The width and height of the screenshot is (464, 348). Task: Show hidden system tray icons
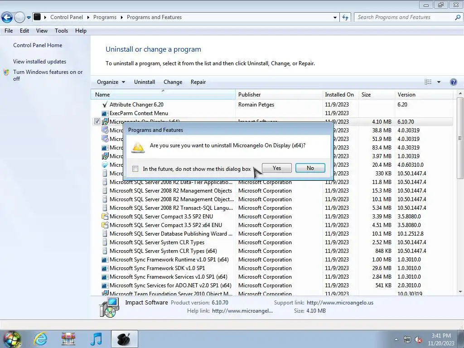coord(396,339)
